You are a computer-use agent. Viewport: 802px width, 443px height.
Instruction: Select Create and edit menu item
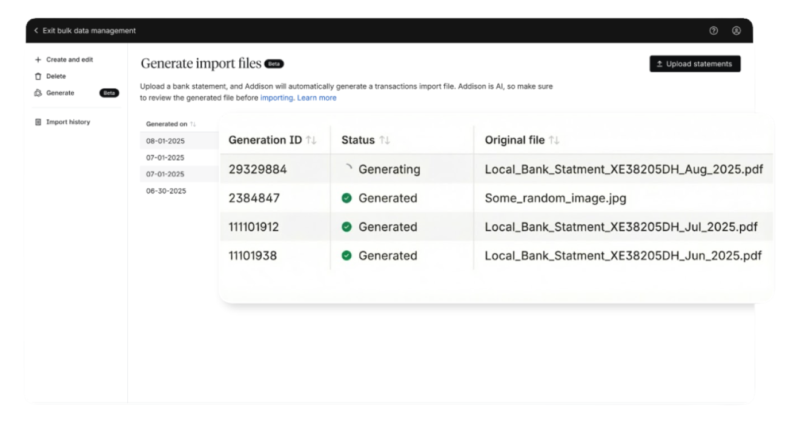click(x=70, y=60)
